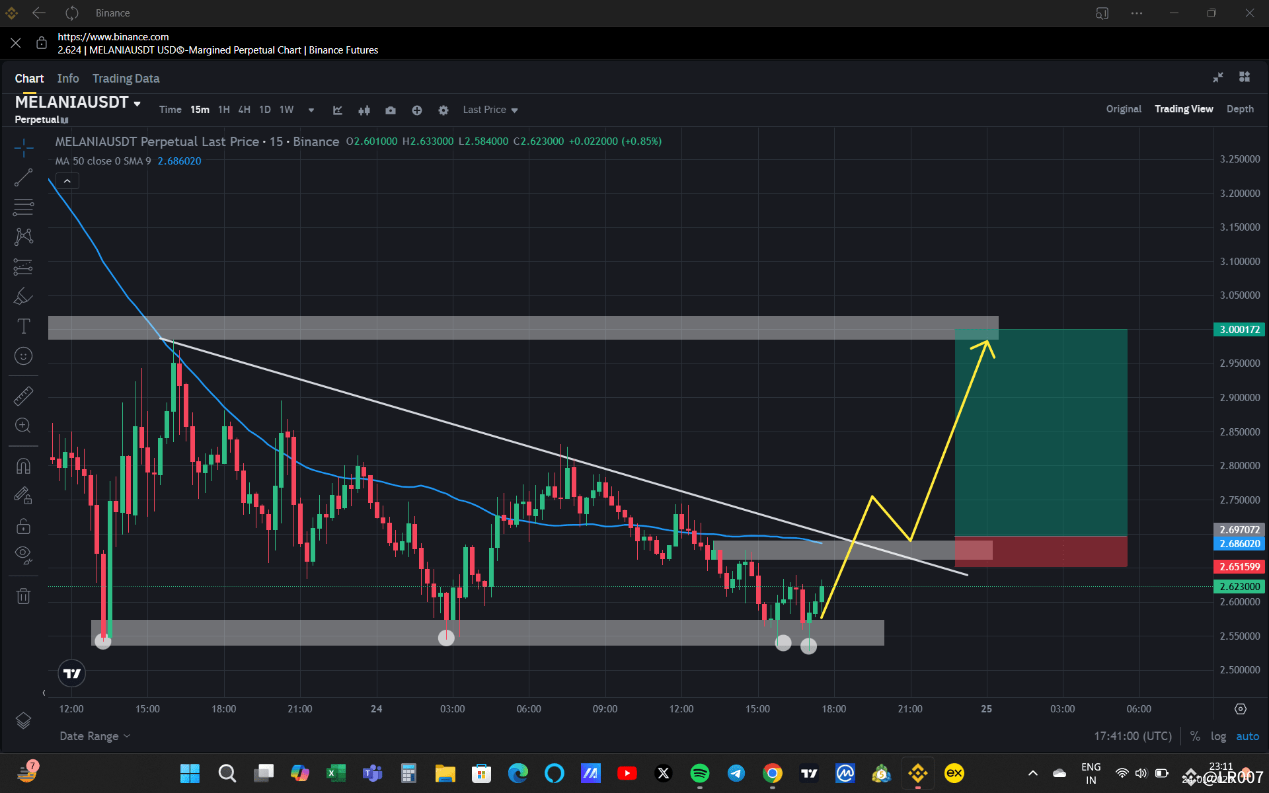Select the Trading View chart mode
1269x793 pixels.
(1184, 109)
